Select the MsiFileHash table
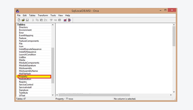 click(25, 74)
